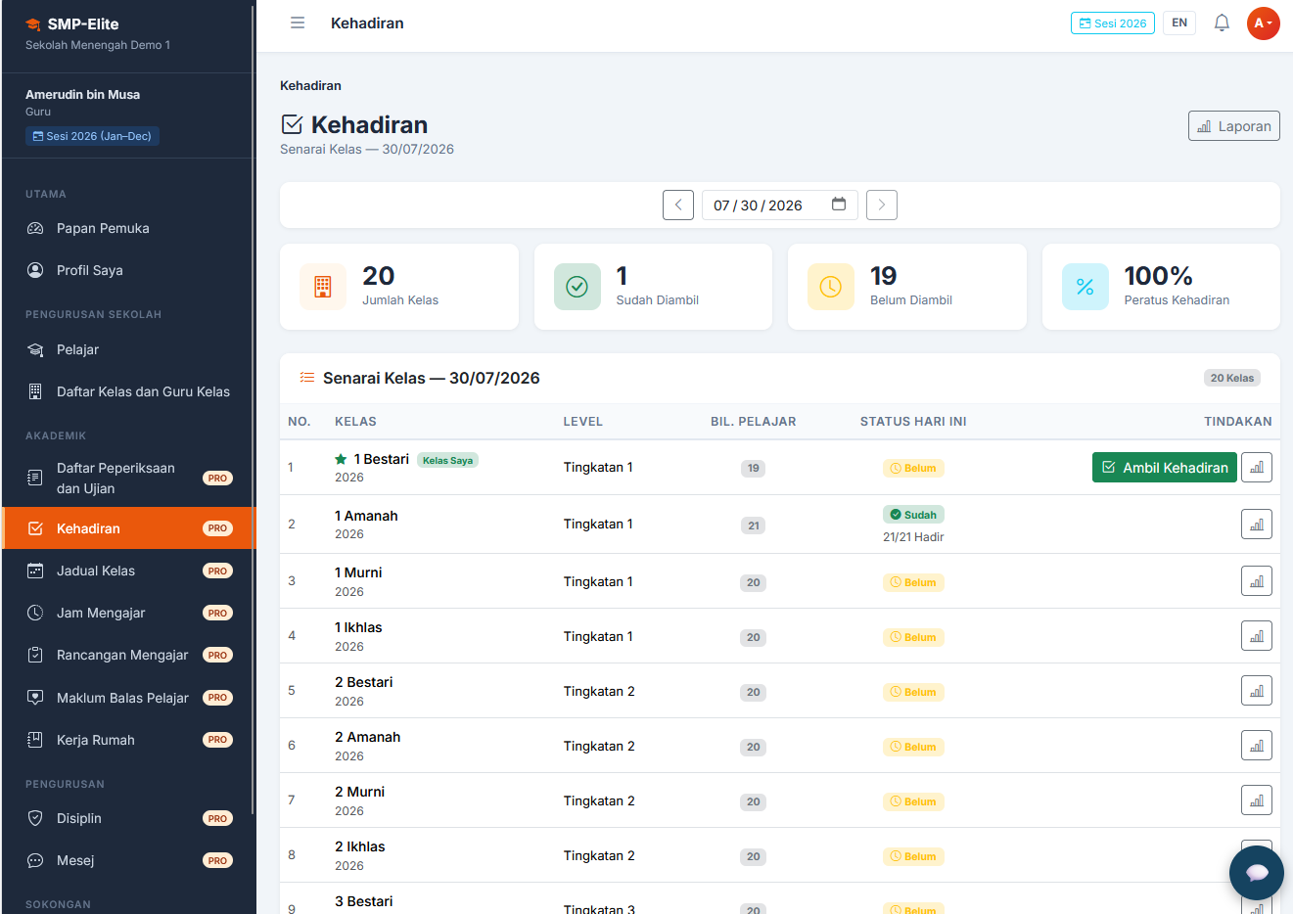Image resolution: width=1293 pixels, height=914 pixels.
Task: Open the report chart icon for 2 Murni
Action: [x=1257, y=800]
